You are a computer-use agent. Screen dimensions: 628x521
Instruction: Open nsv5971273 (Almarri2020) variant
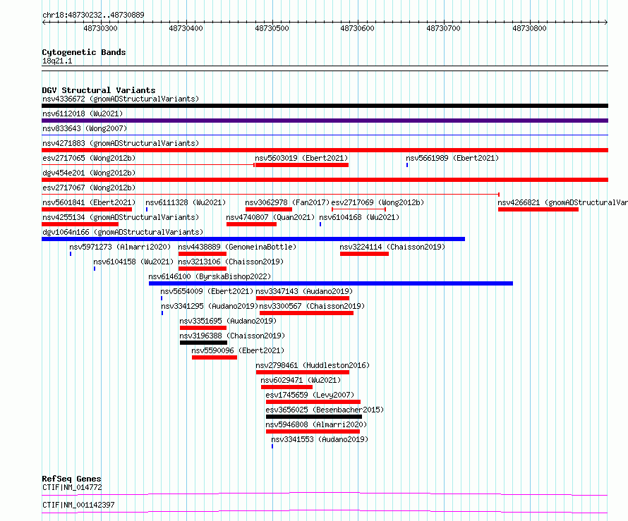pos(120,247)
